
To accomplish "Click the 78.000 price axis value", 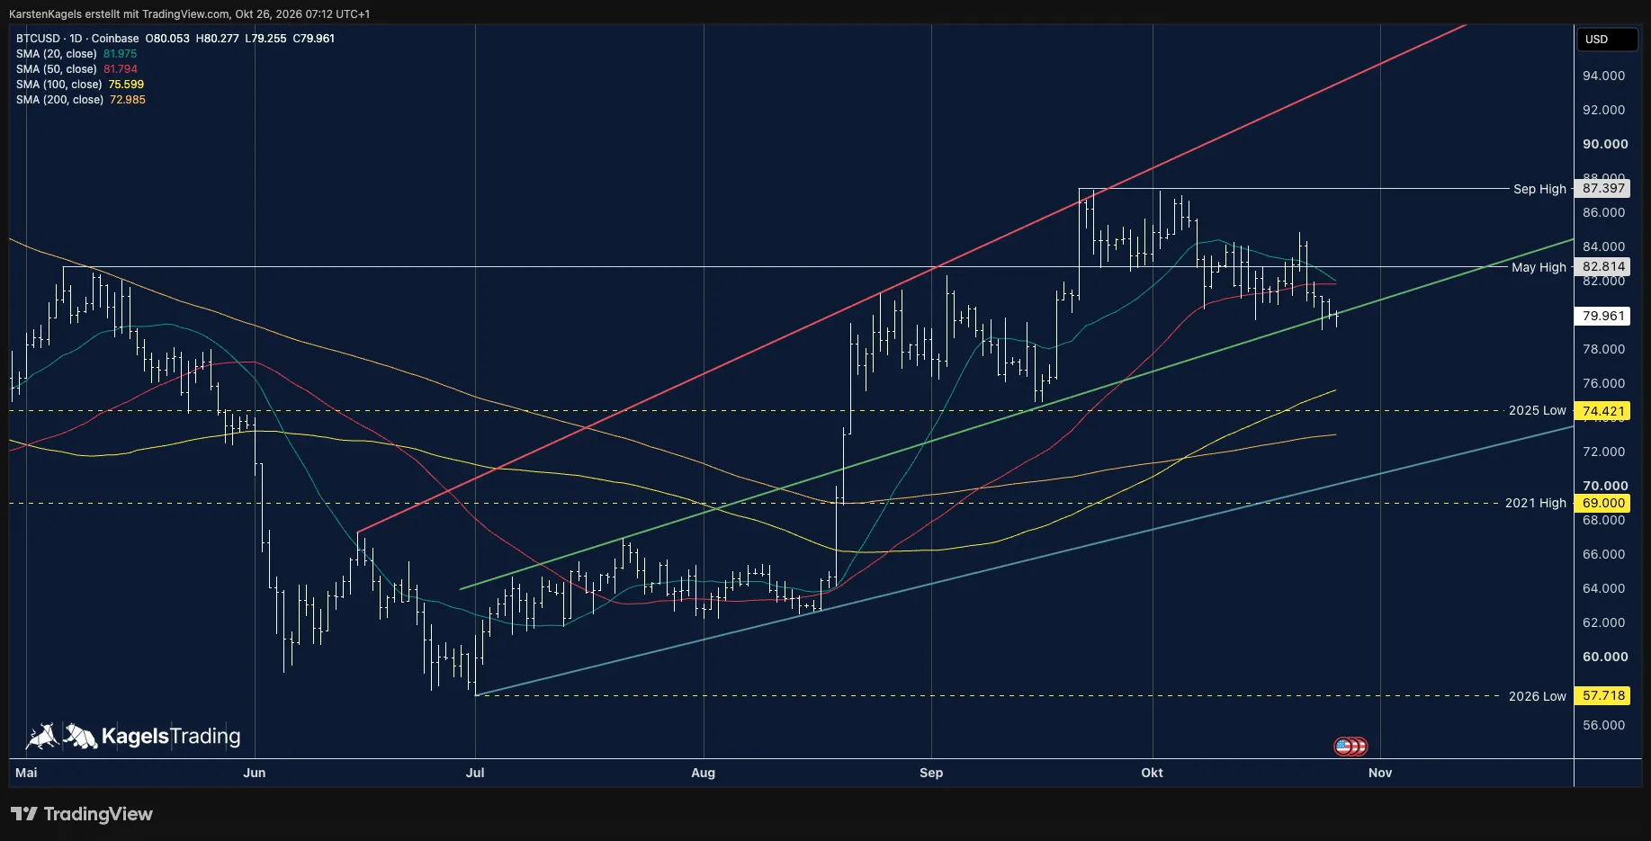I will pos(1604,349).
